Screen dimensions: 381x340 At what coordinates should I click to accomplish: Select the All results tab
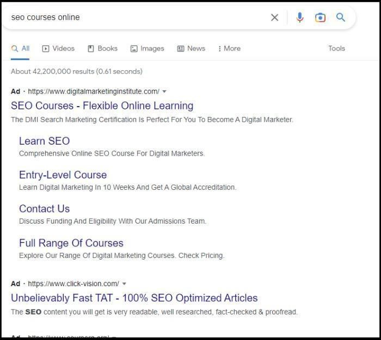(20, 48)
